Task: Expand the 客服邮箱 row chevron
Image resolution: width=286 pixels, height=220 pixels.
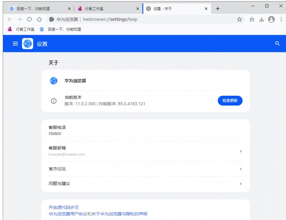Action: (240, 151)
